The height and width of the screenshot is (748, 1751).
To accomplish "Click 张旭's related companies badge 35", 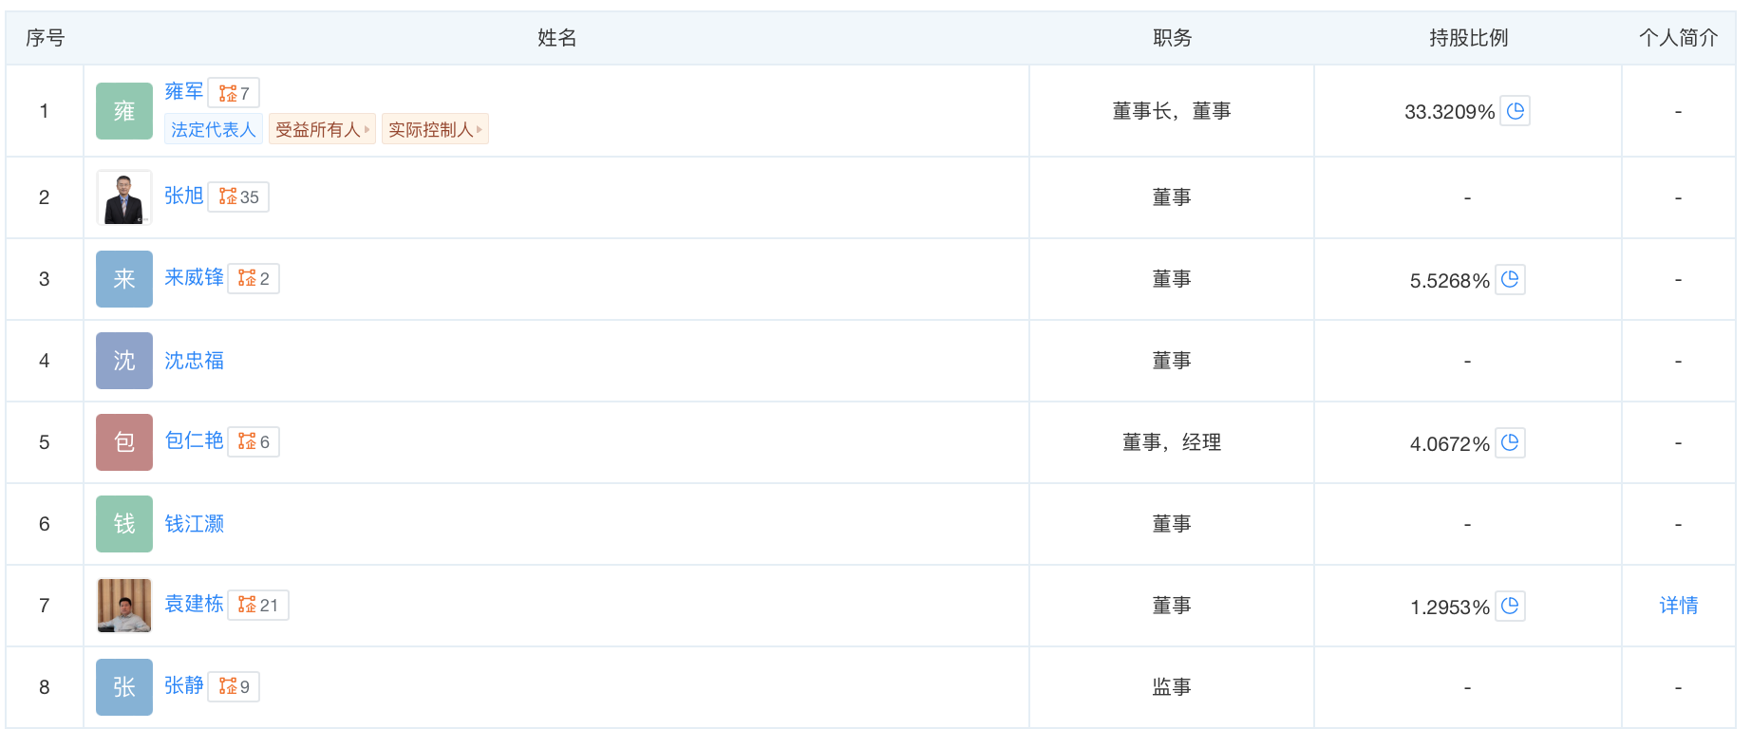I will [x=238, y=197].
